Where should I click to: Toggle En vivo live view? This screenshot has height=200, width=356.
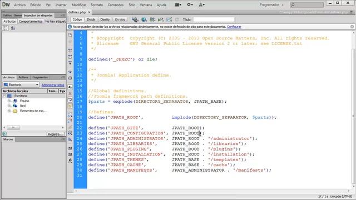pyautogui.click(x=120, y=19)
